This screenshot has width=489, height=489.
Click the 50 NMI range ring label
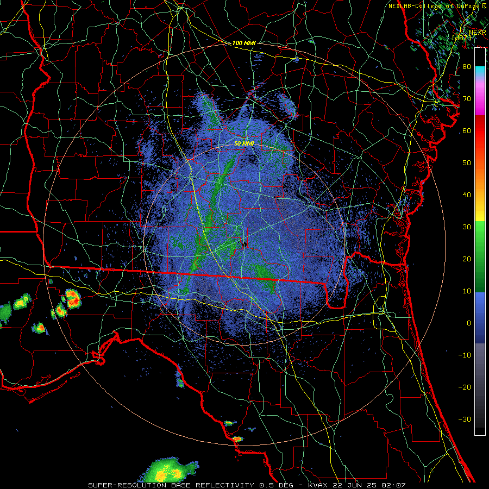244,143
